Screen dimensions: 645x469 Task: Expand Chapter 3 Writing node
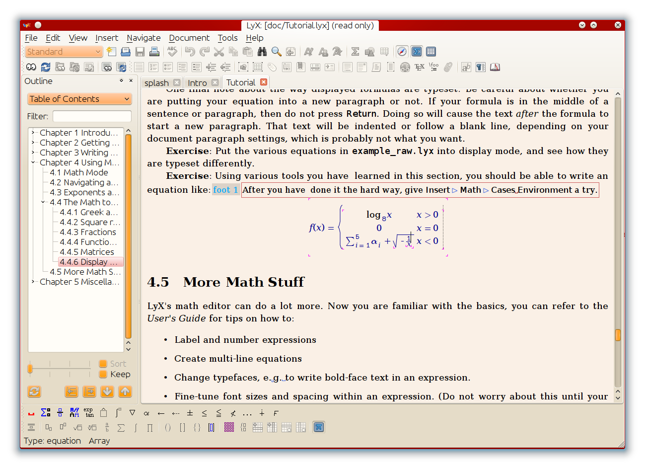33,153
